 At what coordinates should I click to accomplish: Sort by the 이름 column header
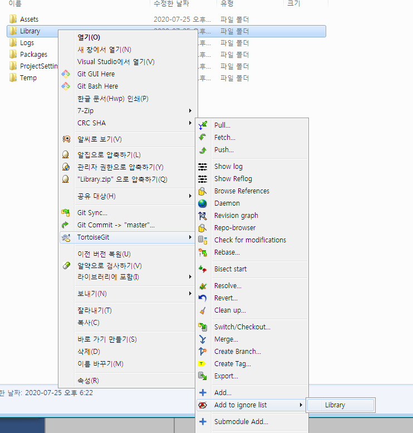click(15, 3)
